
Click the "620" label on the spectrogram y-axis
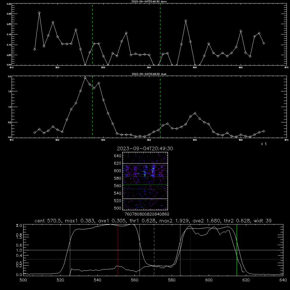tap(118, 163)
